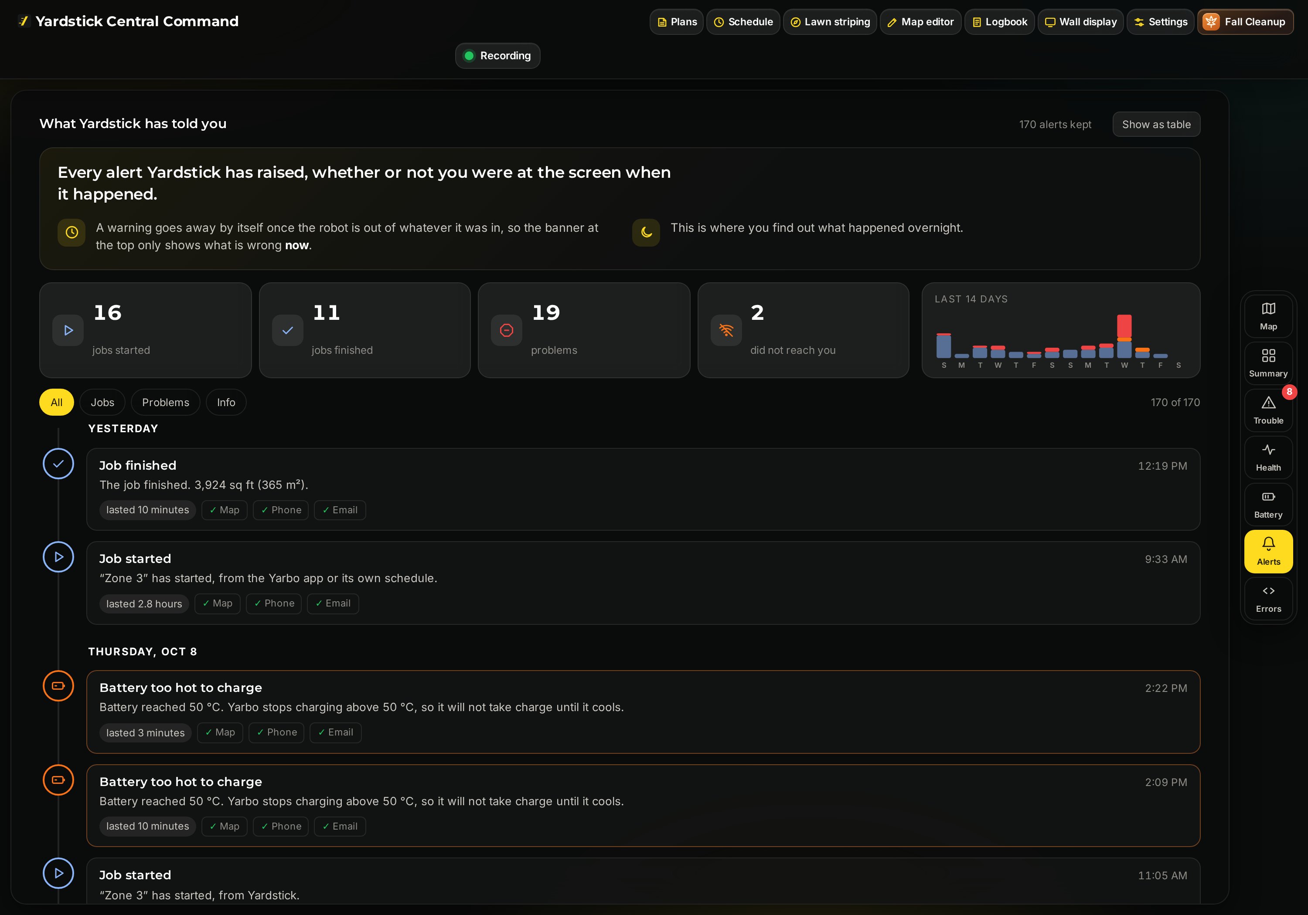Click Email tag on 2:22 PM alert
Screen dimensions: 1308x915
coord(336,732)
